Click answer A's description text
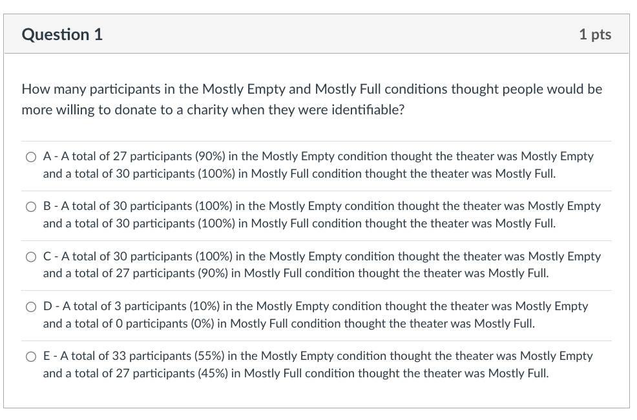637x420 pixels. [318, 164]
